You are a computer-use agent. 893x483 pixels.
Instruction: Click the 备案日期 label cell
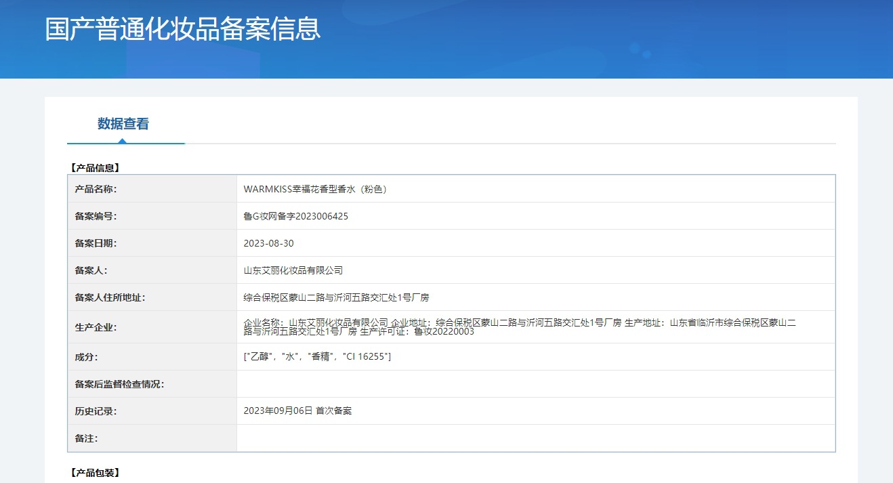[152, 243]
